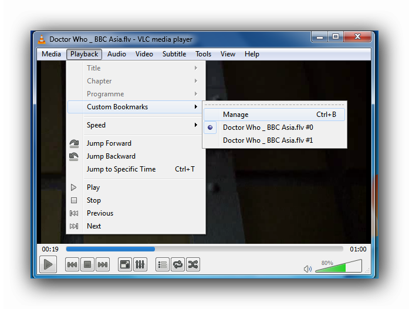Click the Play triangle icon in the menu

[73, 187]
